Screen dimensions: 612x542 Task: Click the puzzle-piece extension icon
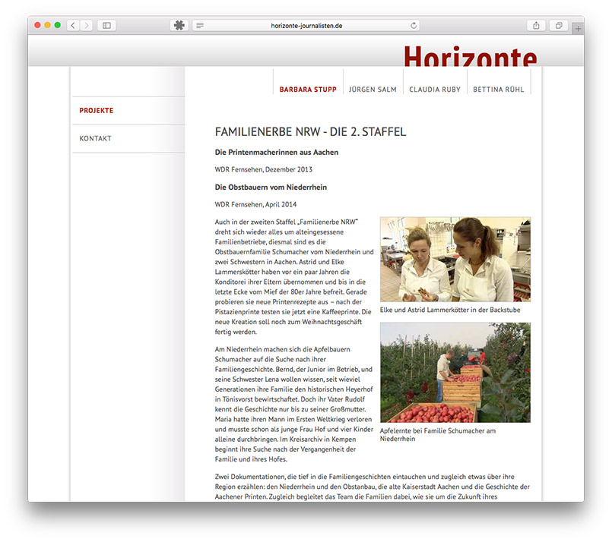(179, 25)
